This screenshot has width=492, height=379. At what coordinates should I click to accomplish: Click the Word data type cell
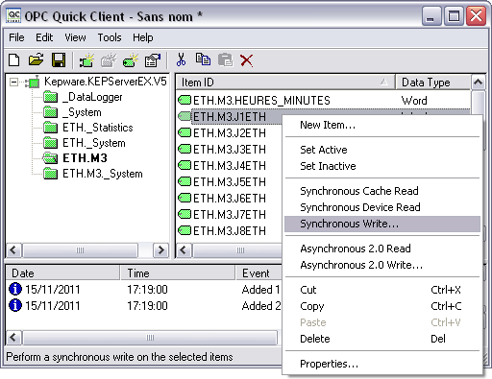click(x=414, y=101)
